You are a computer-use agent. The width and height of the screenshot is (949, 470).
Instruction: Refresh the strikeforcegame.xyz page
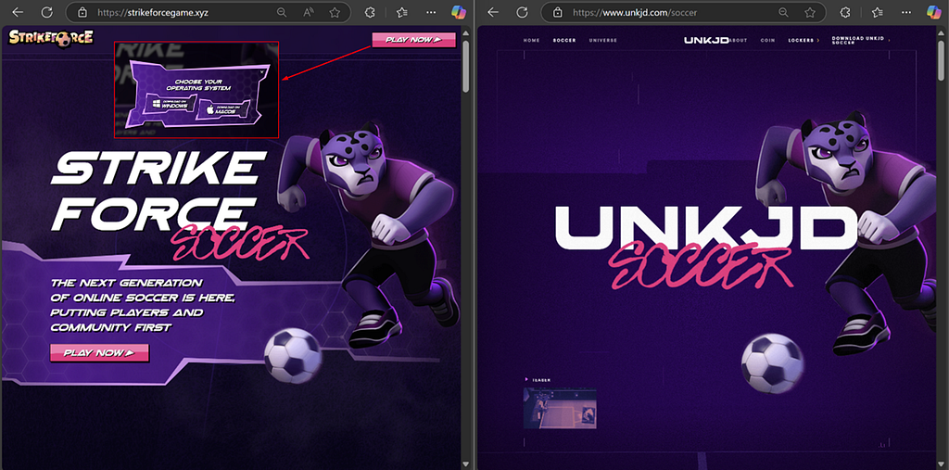(46, 12)
